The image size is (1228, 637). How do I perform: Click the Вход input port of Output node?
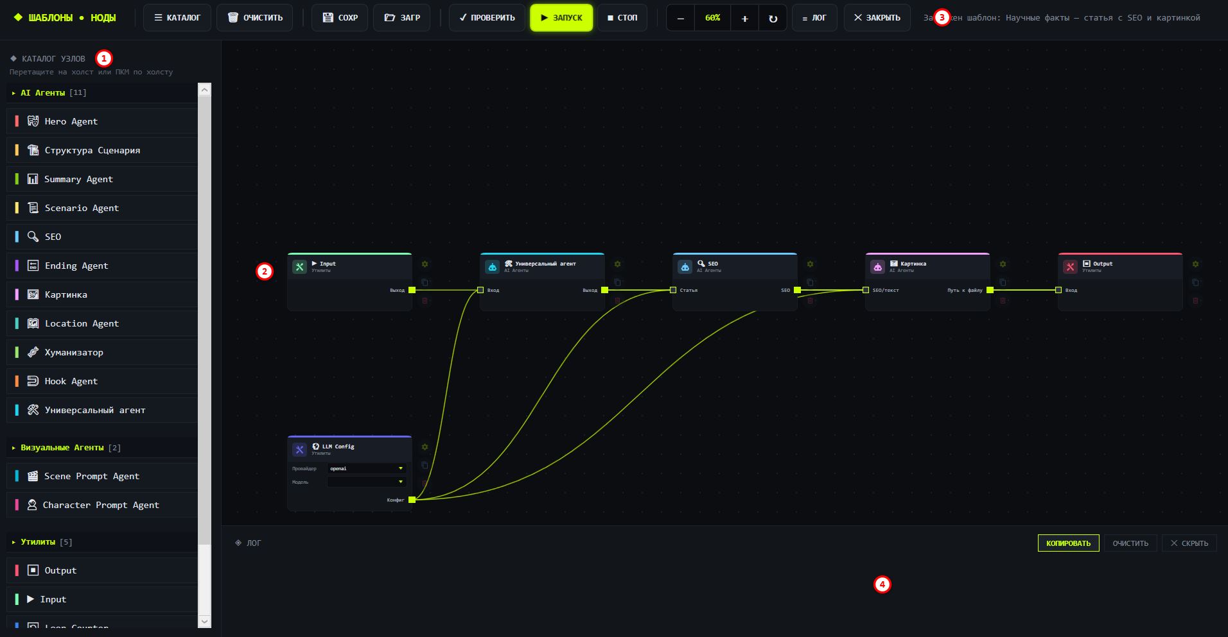click(1058, 290)
